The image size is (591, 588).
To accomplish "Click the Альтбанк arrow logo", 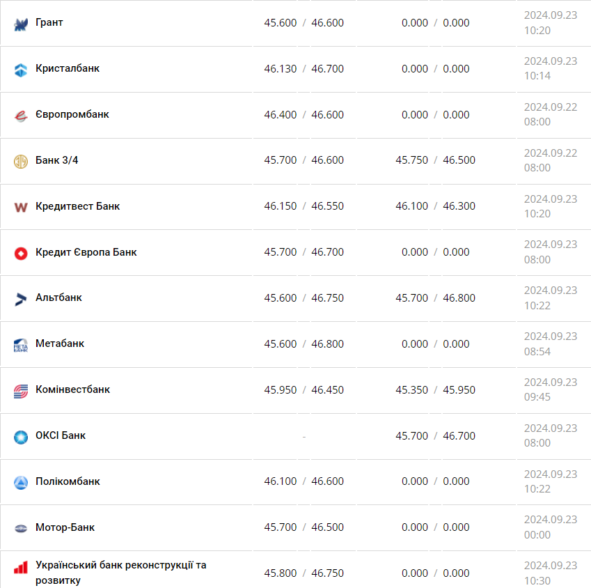I will point(20,299).
